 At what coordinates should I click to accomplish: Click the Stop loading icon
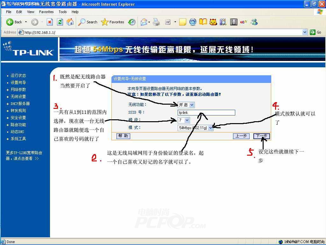pos(50,22)
